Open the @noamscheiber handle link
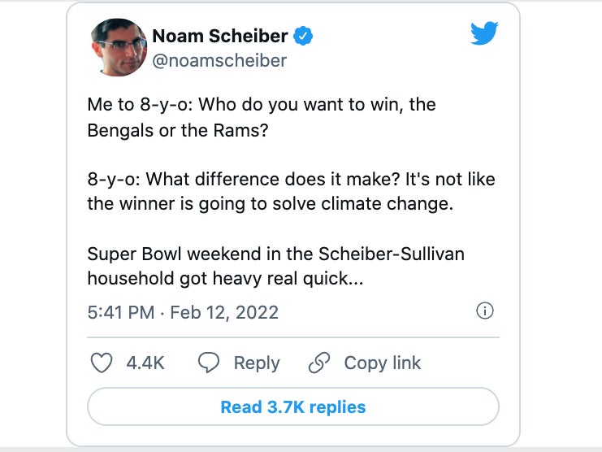The height and width of the screenshot is (452, 602). point(219,60)
